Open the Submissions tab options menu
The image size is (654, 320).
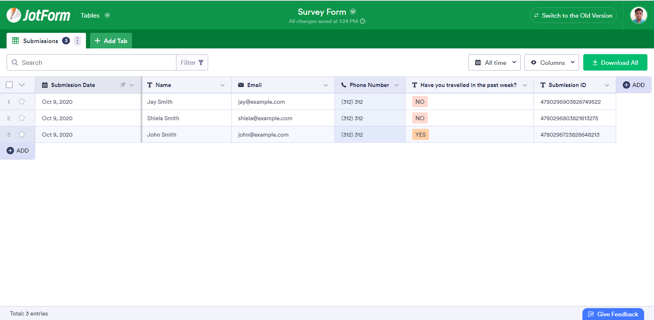(x=77, y=41)
